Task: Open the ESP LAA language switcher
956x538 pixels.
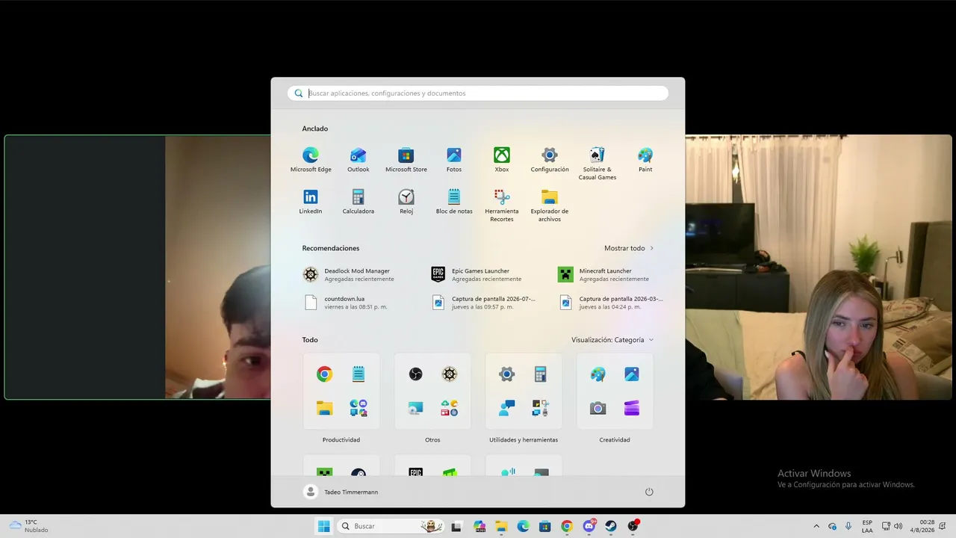Action: (867, 526)
